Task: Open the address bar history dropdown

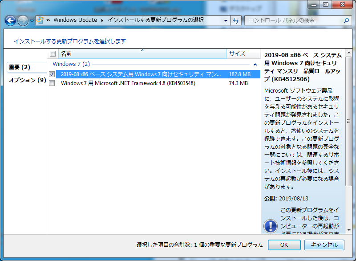Action: (x=226, y=20)
